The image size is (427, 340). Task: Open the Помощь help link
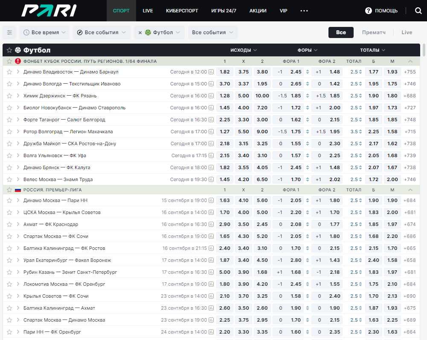(x=381, y=11)
